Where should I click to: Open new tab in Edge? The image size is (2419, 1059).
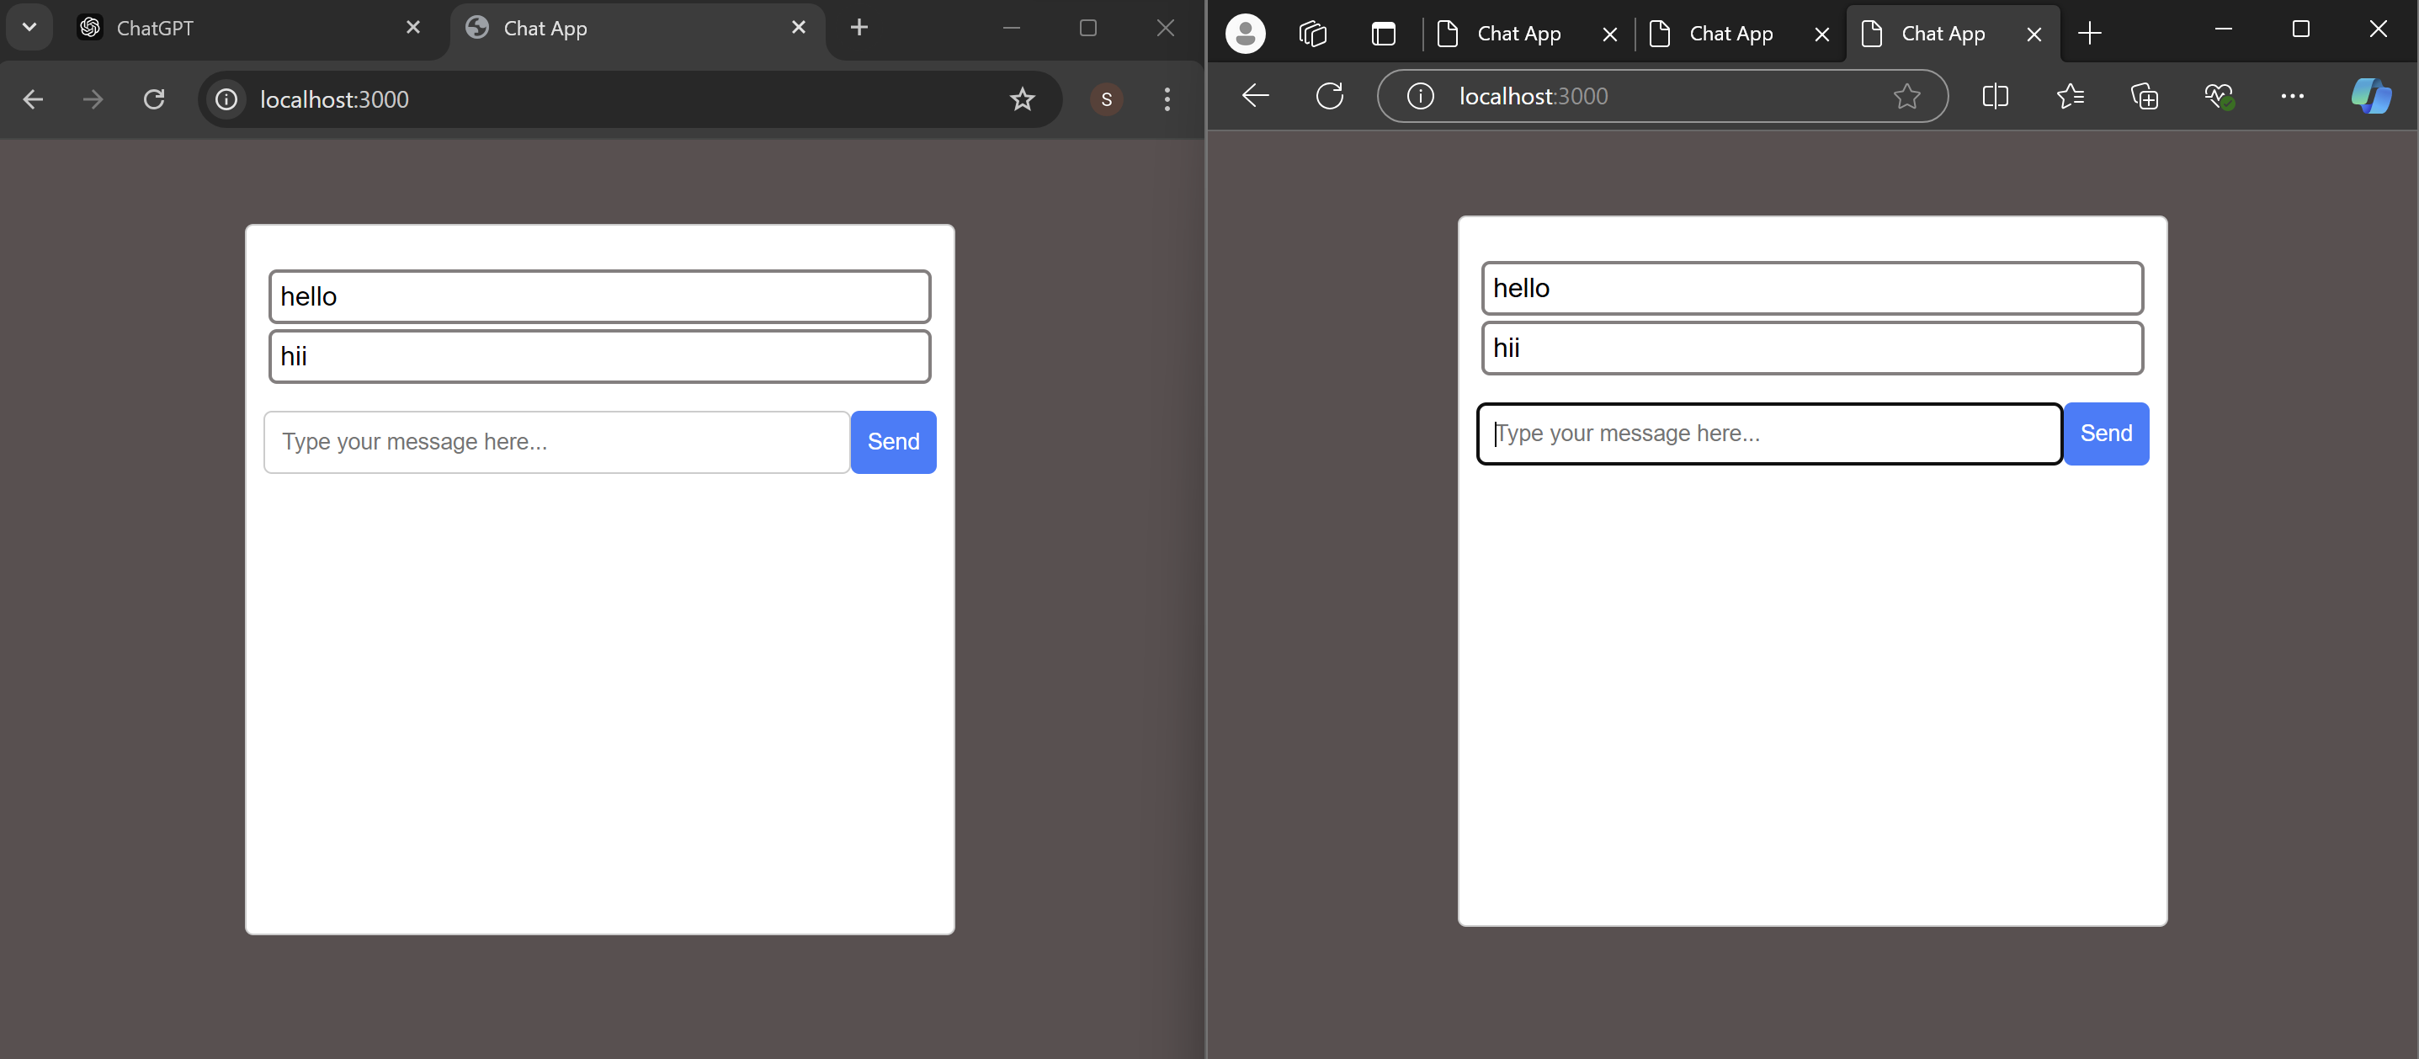(x=2089, y=35)
